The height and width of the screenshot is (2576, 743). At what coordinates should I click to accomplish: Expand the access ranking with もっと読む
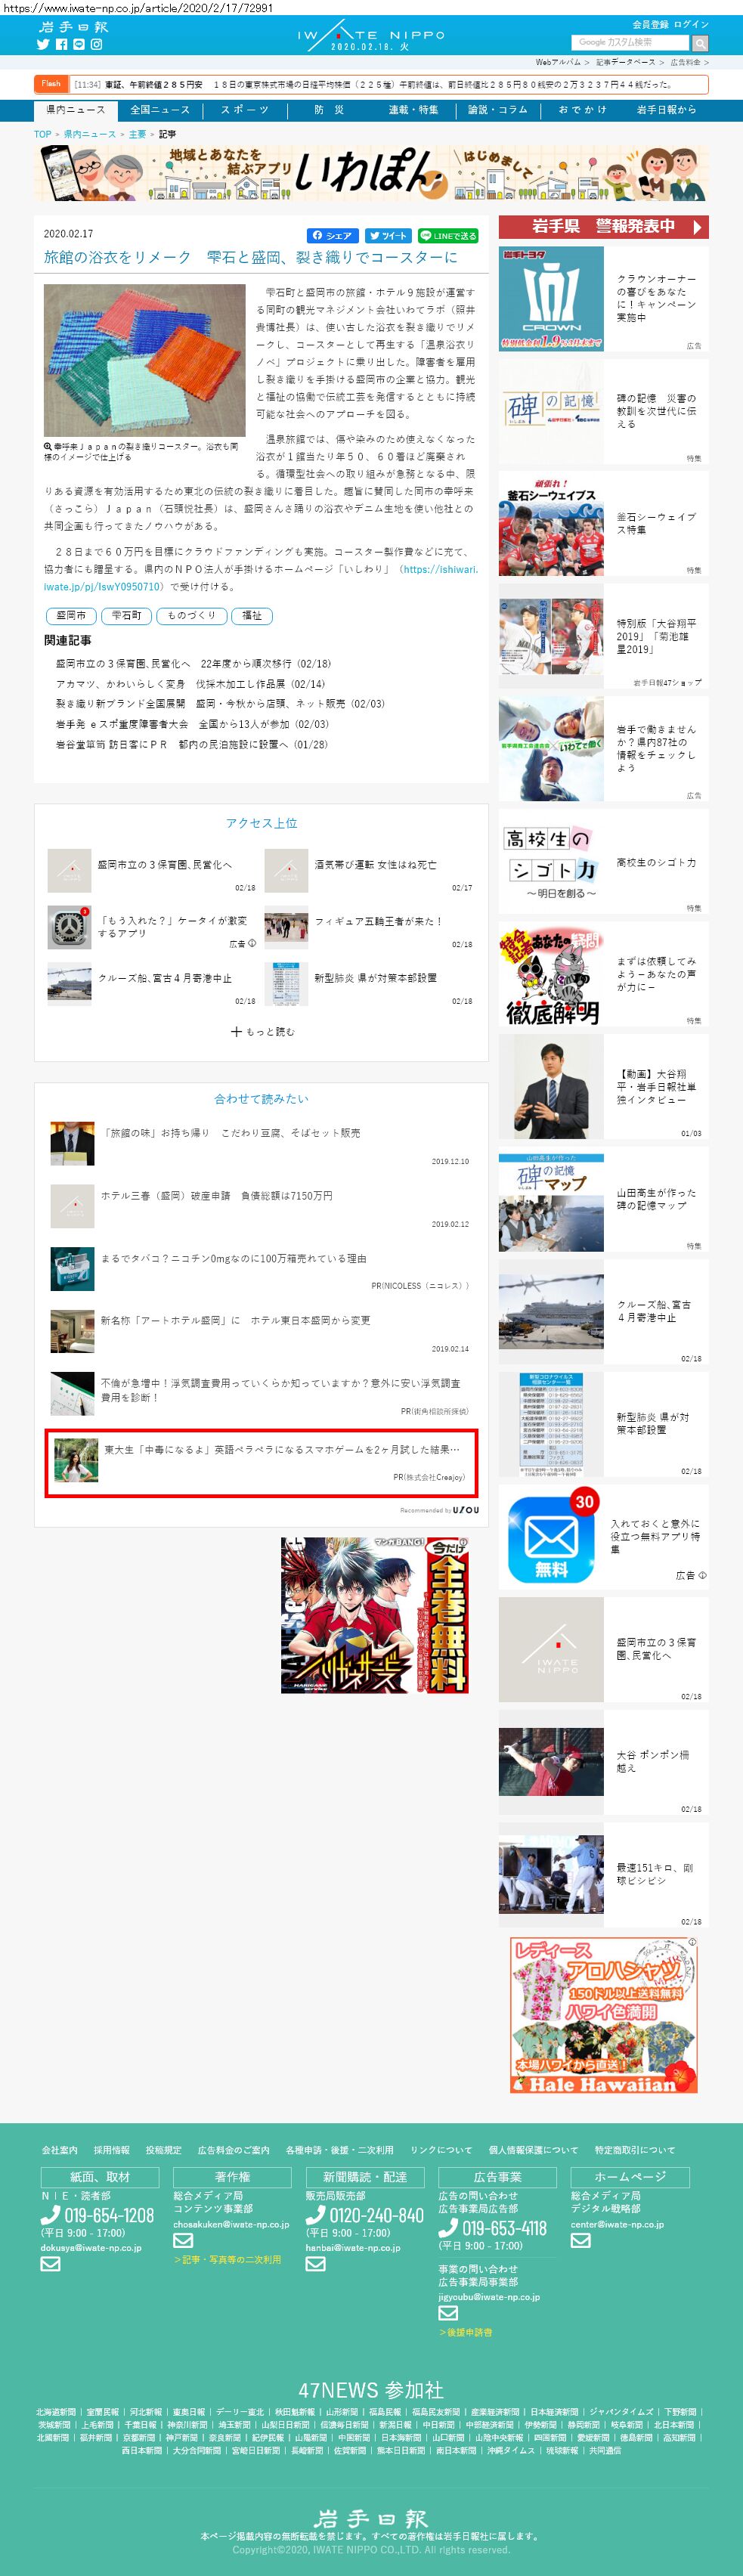[263, 1032]
